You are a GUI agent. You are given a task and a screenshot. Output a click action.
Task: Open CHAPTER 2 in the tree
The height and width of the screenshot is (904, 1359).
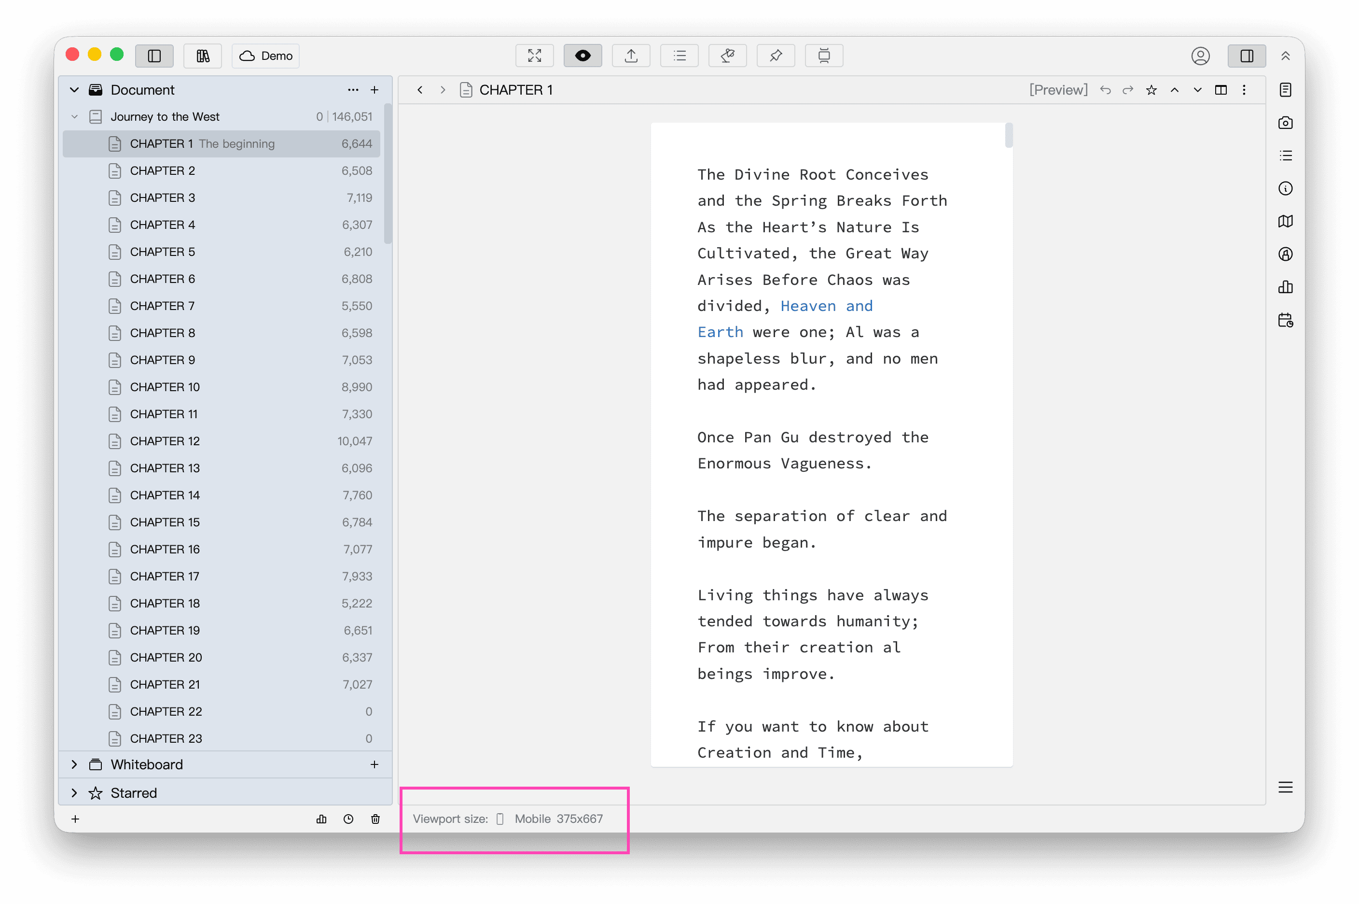click(x=221, y=170)
